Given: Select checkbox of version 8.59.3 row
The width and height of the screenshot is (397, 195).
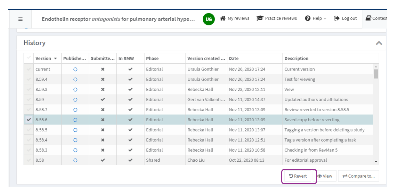Looking at the screenshot, I should (29, 89).
